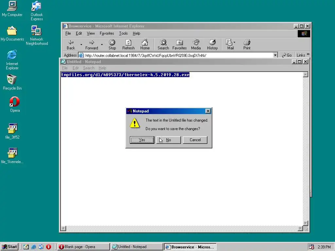335x251 pixels.
Task: Select file_1kernele... desktop icon
Action: [x=12, y=156]
